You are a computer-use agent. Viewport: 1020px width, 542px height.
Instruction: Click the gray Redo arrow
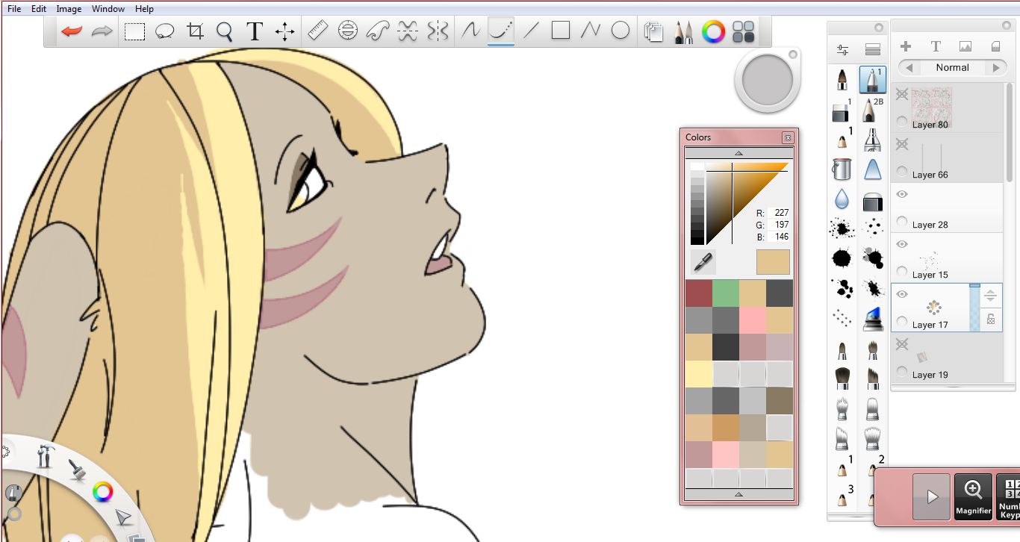point(102,31)
